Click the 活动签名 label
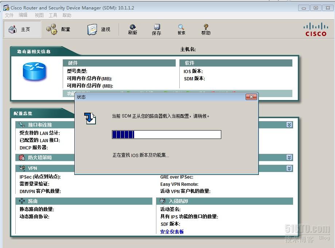 (171, 209)
